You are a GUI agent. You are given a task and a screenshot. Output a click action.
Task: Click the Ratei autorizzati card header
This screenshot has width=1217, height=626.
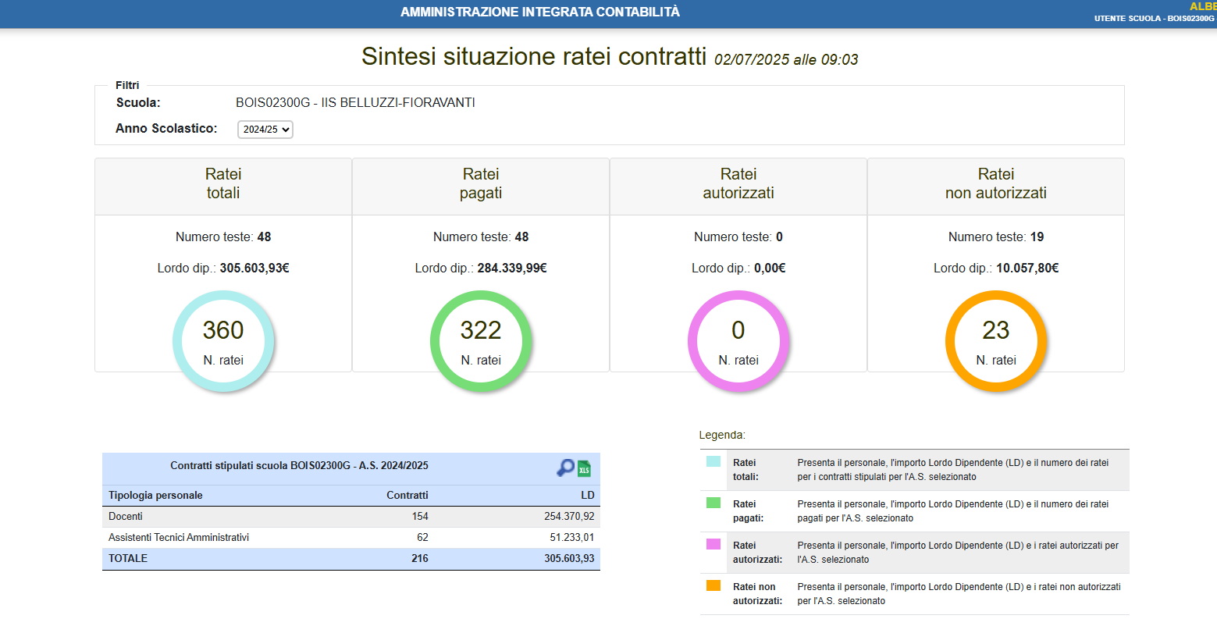tap(738, 184)
